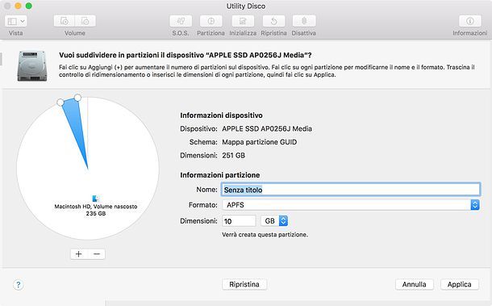Viewport: 492px width, 306px height.
Task: Click the hard drive device icon
Action: (32, 66)
